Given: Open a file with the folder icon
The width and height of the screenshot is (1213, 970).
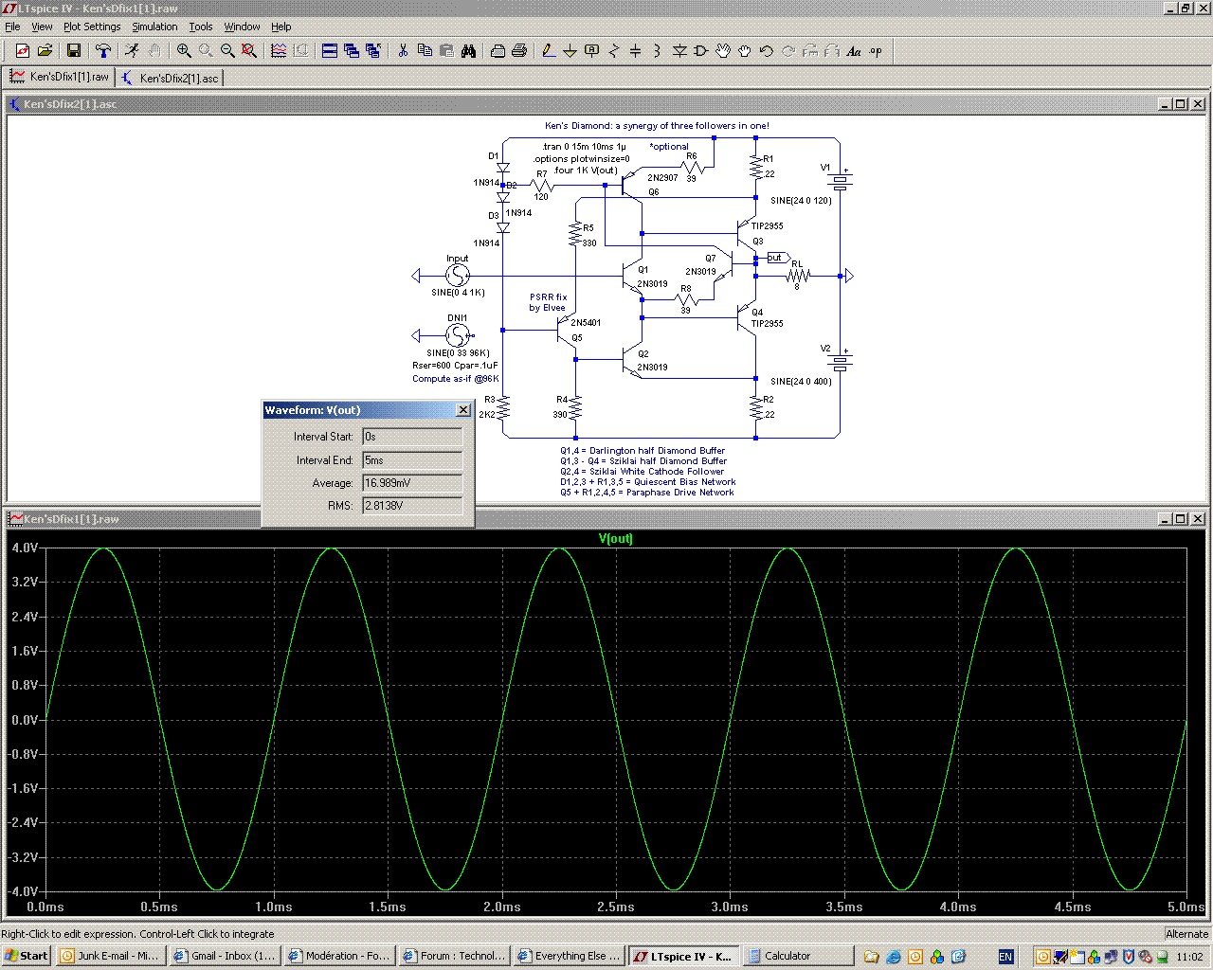Looking at the screenshot, I should 45,51.
